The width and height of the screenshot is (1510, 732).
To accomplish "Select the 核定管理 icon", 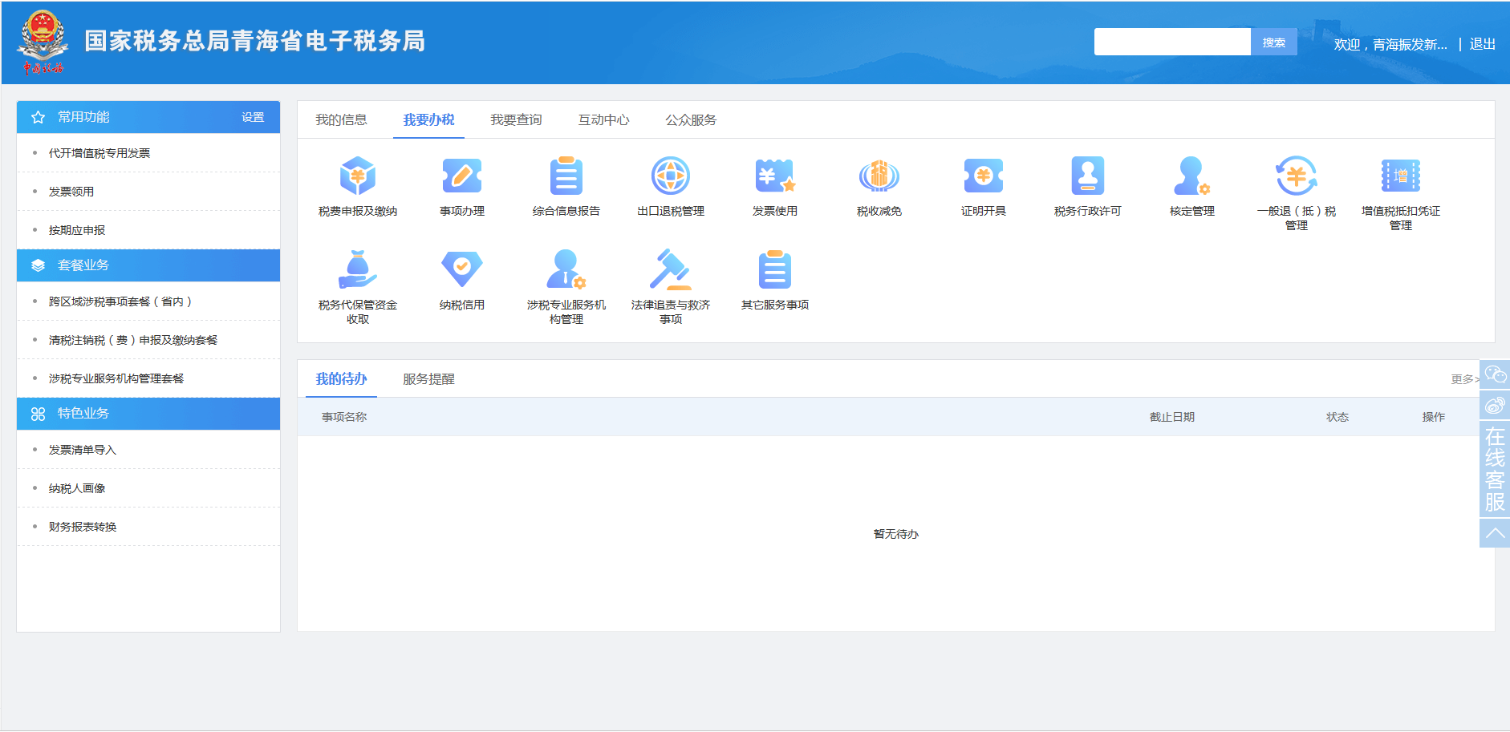I will click(1191, 184).
